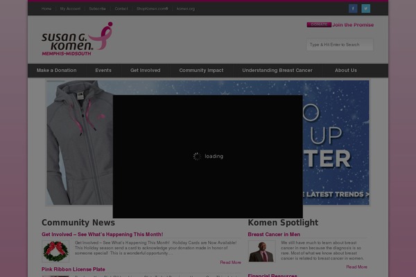Image resolution: width=416 pixels, height=277 pixels.
Task: Visit the ShopKomen.com link
Action: coord(153,9)
